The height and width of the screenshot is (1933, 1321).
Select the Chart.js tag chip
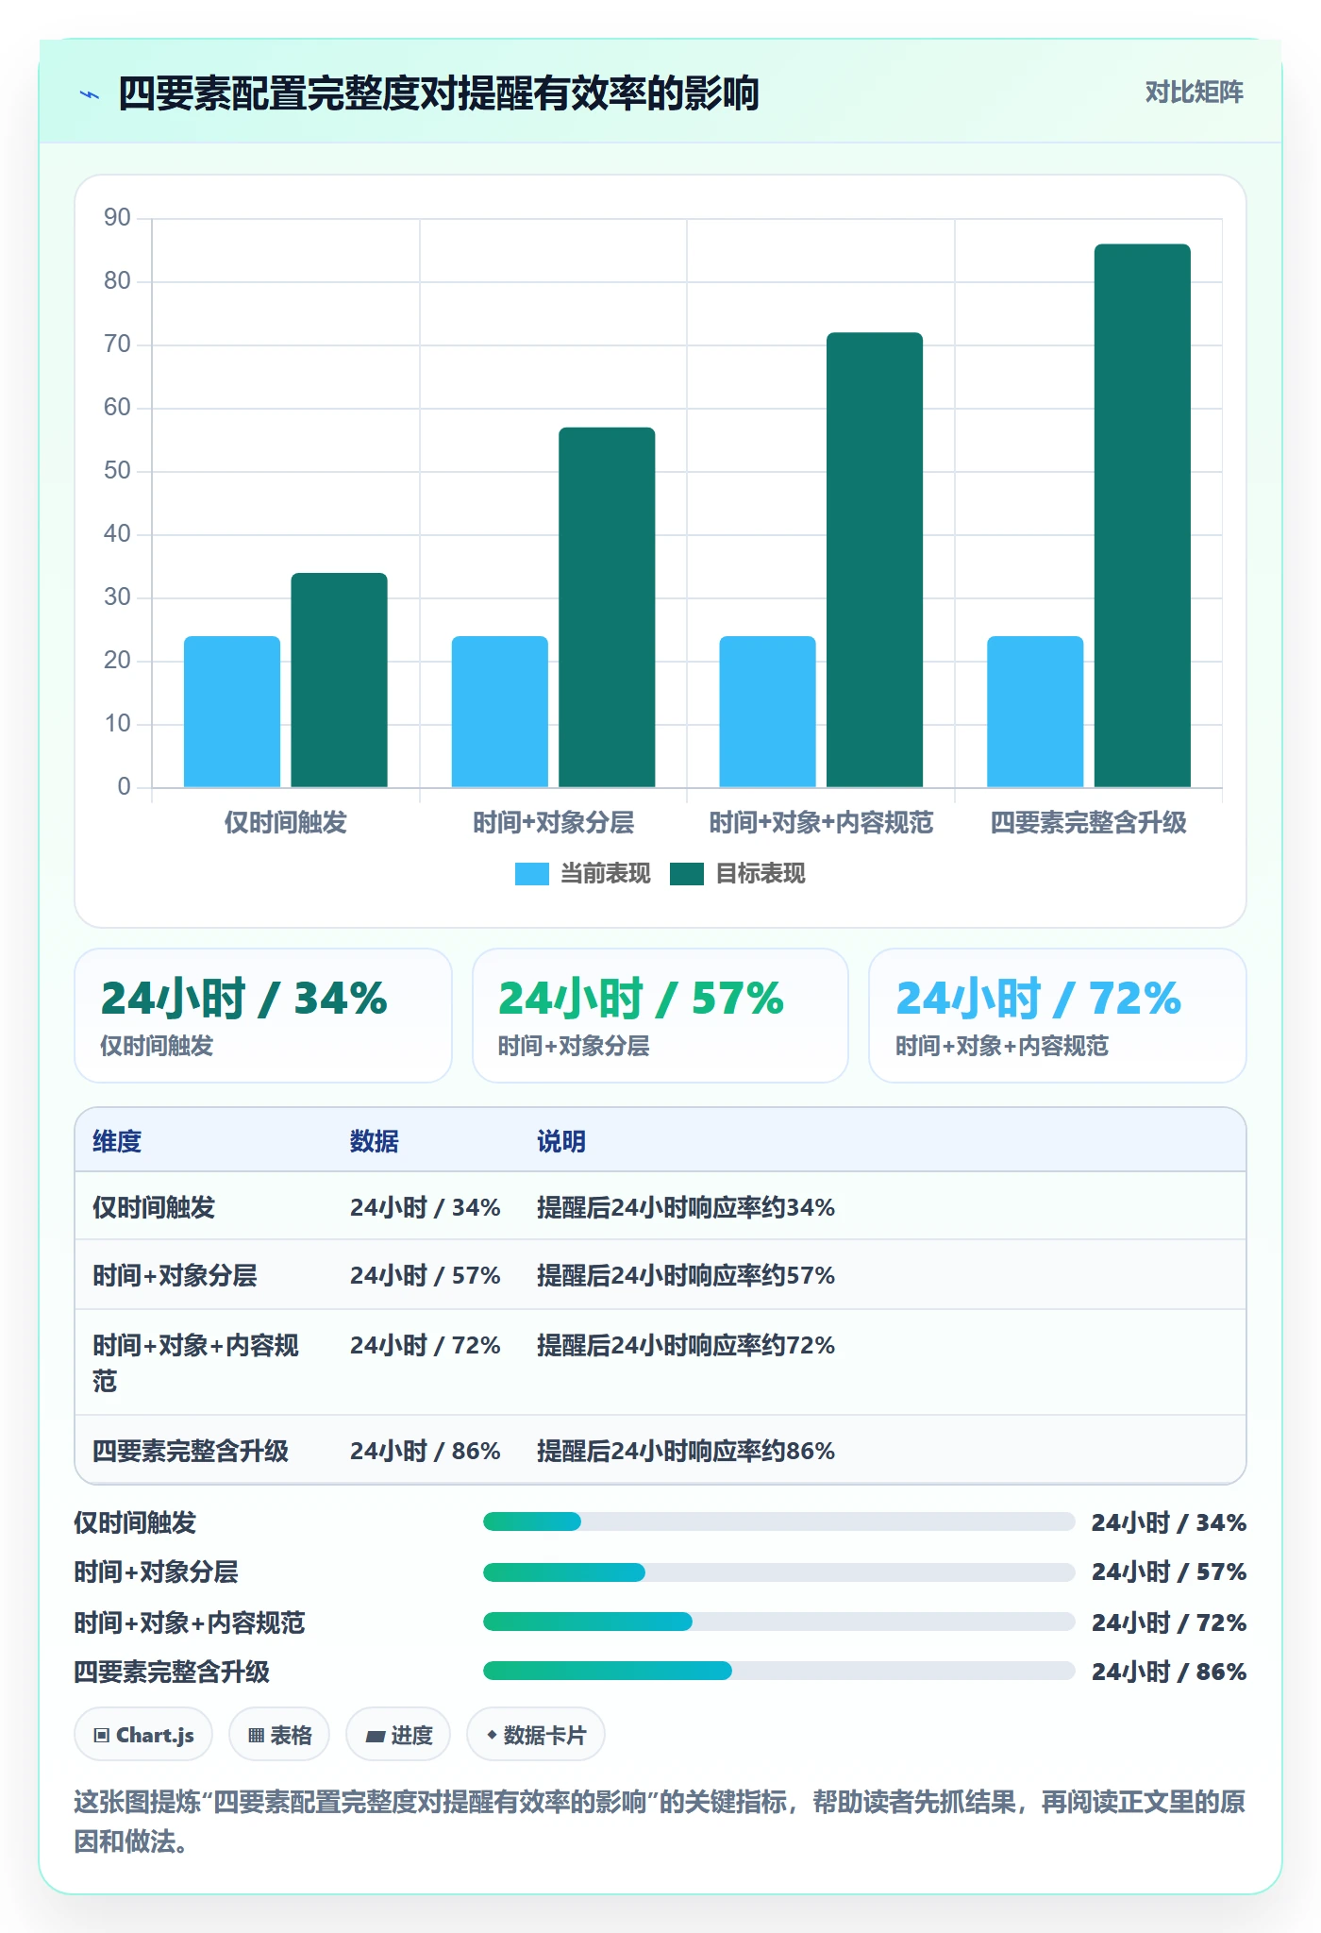(x=143, y=1735)
